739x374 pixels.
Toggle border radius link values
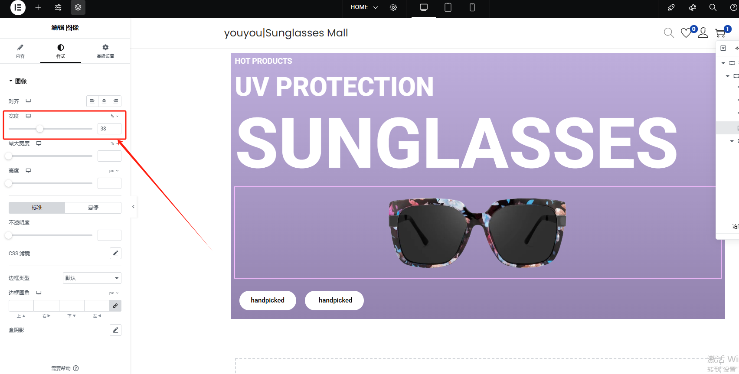115,306
